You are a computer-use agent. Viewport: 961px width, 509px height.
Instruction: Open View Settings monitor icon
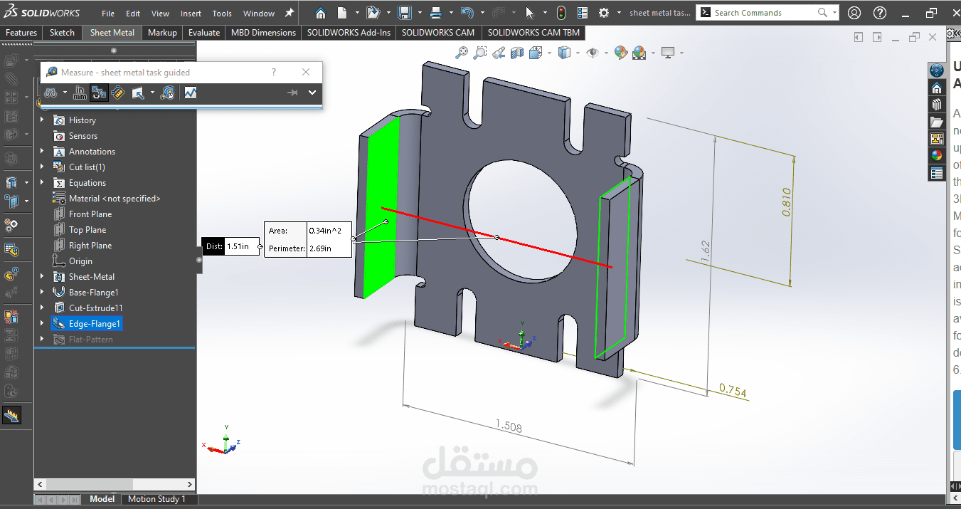click(x=668, y=53)
